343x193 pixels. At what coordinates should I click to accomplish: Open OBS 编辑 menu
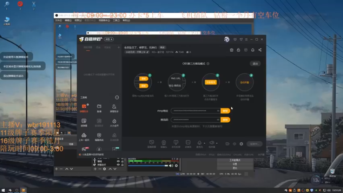pyautogui.click(x=68, y=20)
